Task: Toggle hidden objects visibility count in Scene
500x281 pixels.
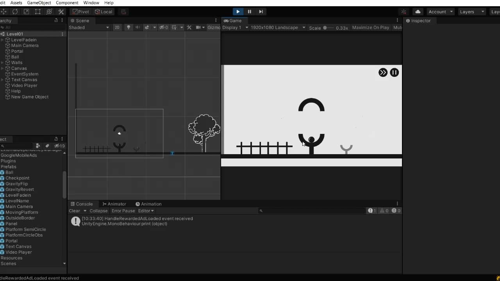Action: 164,27
